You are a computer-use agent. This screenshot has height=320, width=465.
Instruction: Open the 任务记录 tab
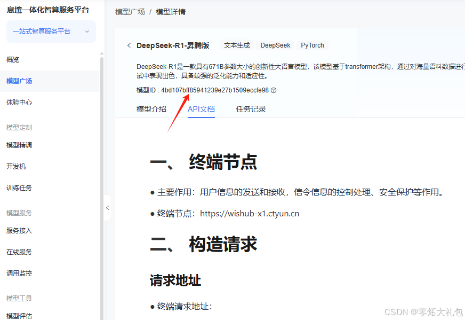click(251, 109)
